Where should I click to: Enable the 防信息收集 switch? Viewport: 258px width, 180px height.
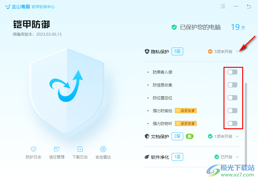coord(233,85)
